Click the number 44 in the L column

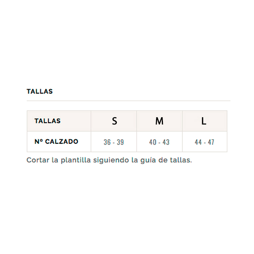point(198,142)
